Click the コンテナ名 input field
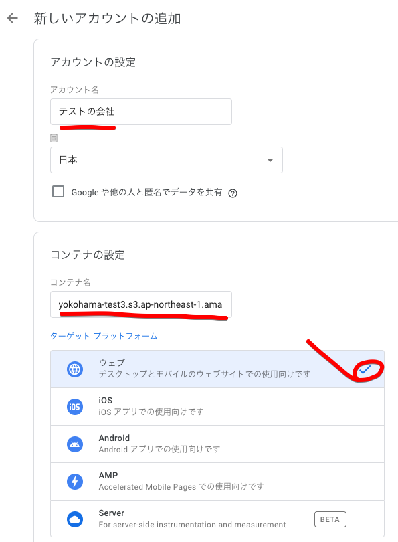This screenshot has width=398, height=542. coord(140,304)
